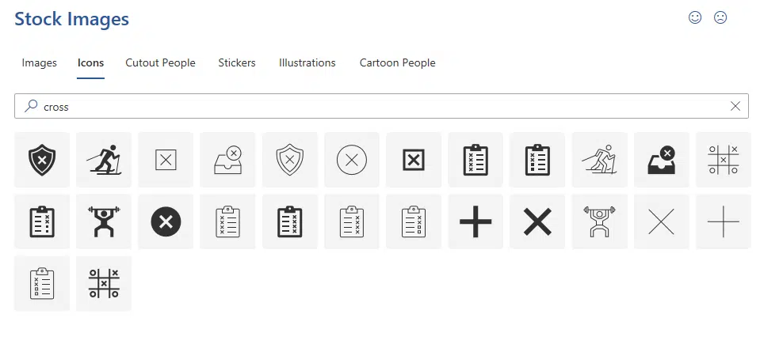Select the solid shield with X icon
The image size is (760, 348).
[42, 160]
